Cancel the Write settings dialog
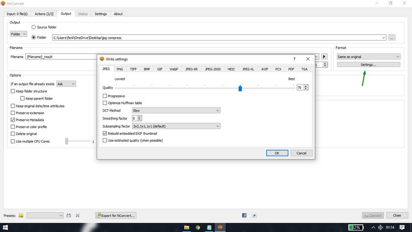412x232 pixels. pyautogui.click(x=301, y=153)
